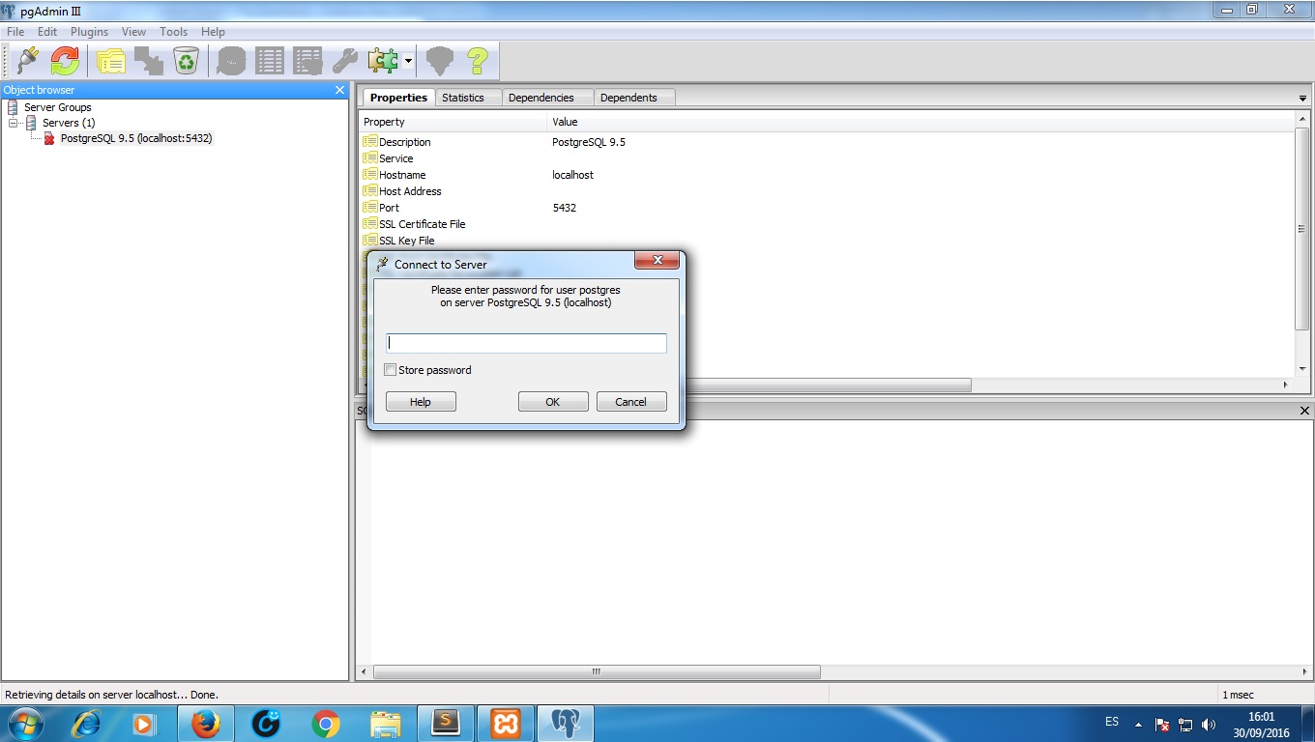Collapse the Servers (1) tree node
Viewport: 1315px width, 742px height.
point(14,123)
